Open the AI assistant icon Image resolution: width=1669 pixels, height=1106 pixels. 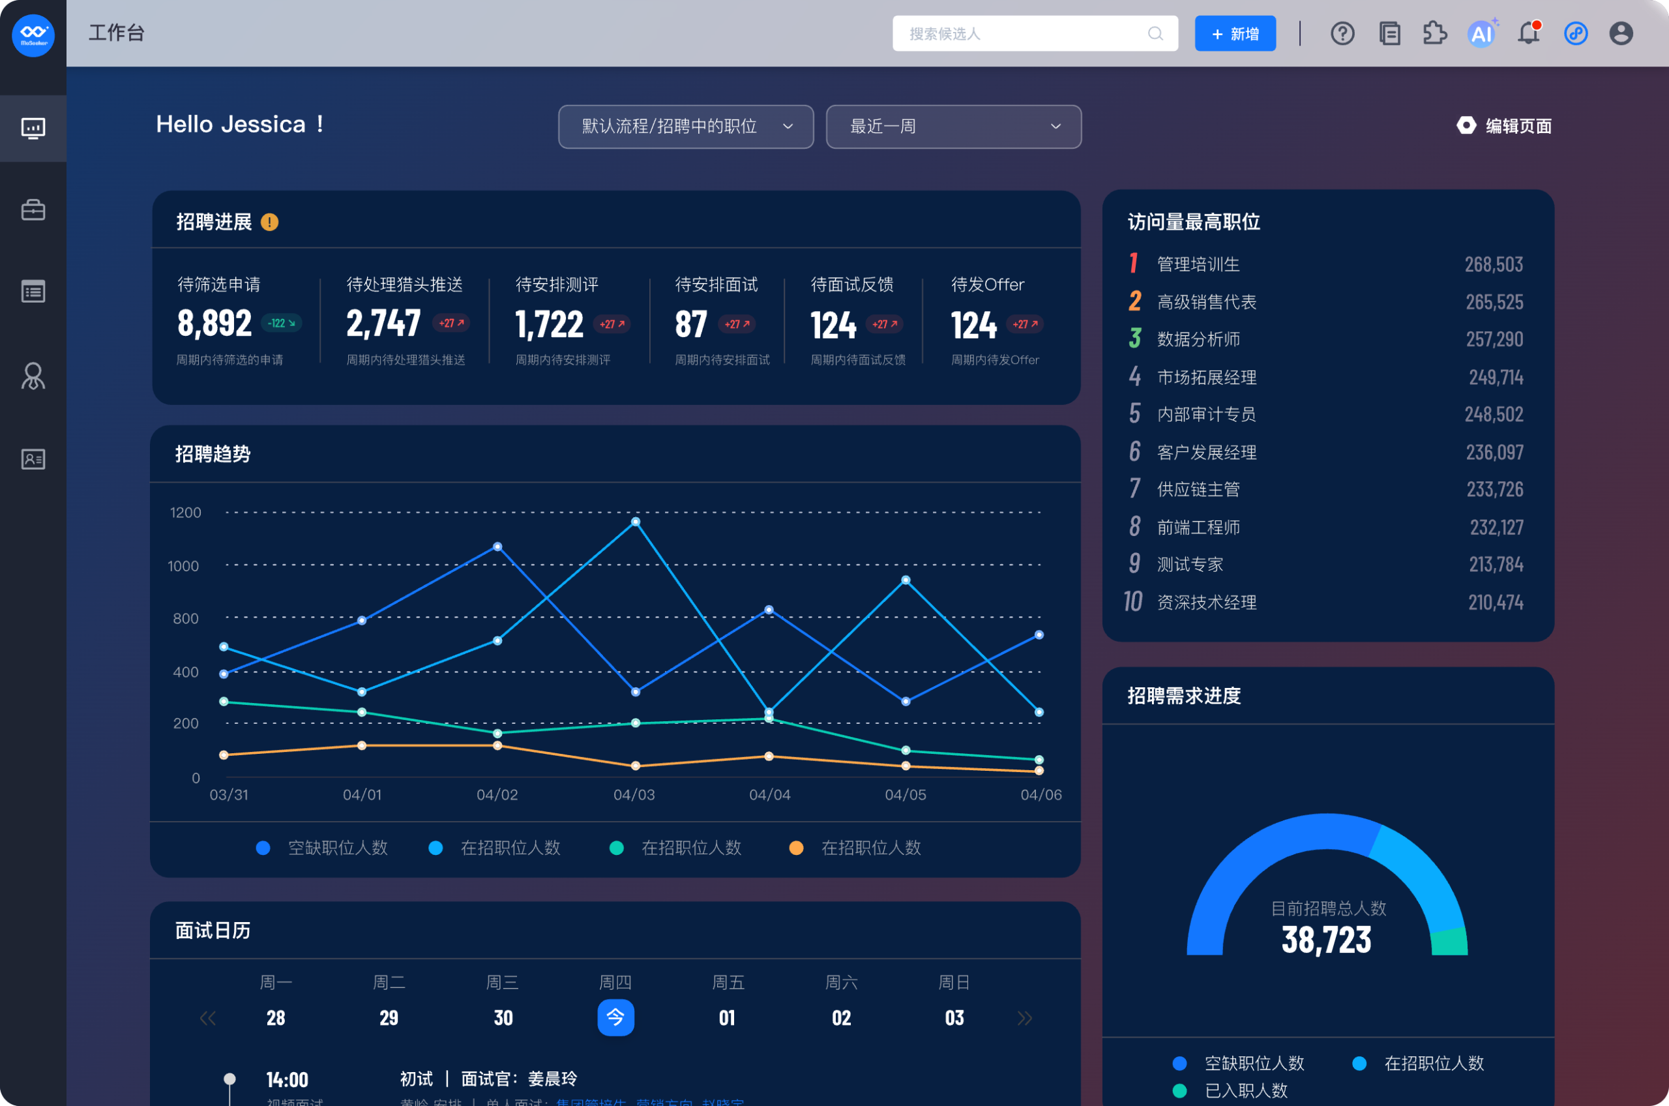[x=1481, y=33]
